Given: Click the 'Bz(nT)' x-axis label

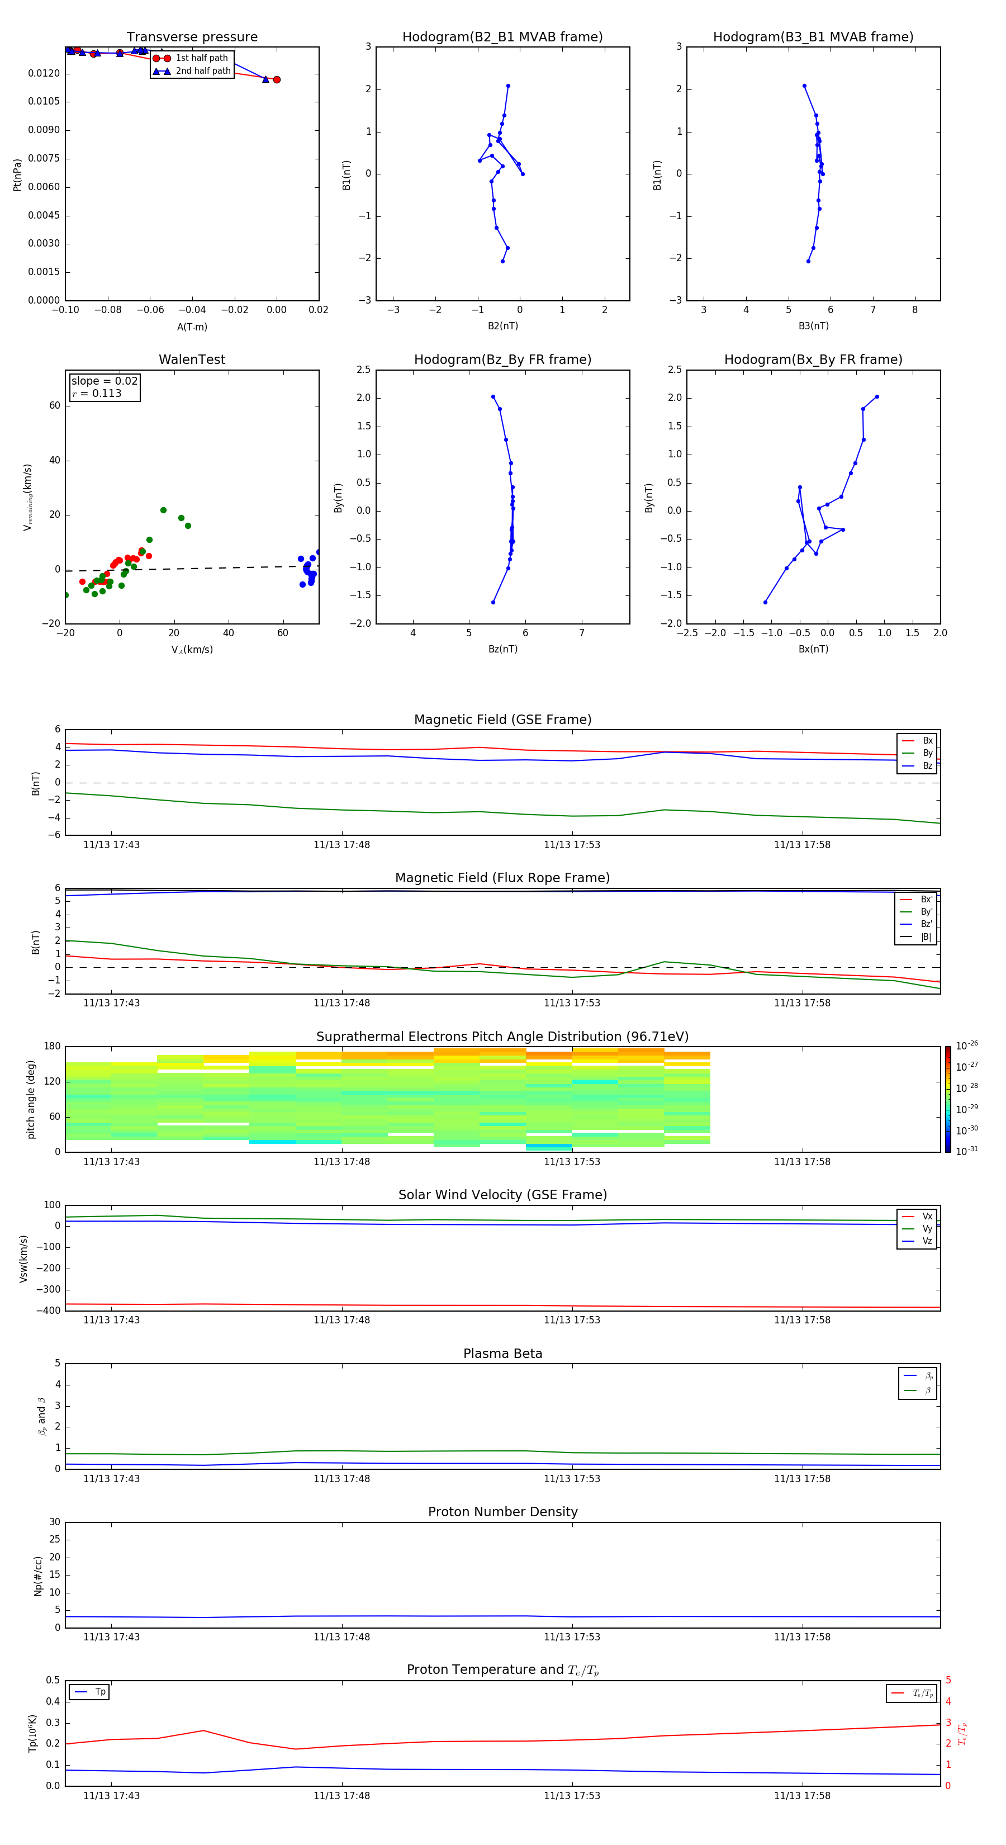Looking at the screenshot, I should click(x=502, y=649).
